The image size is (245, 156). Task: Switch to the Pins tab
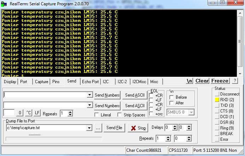(56, 82)
